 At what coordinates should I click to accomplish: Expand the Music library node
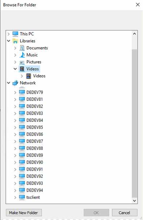tap(15, 55)
